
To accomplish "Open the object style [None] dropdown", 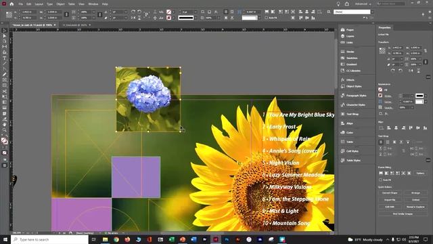I will [x=372, y=12].
